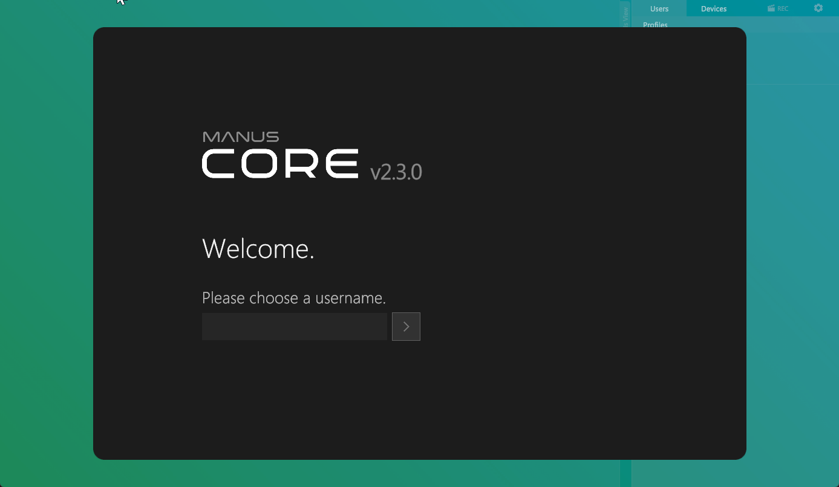Click the green background left of the dialog
Viewport: 839px width, 487px height.
[x=45, y=242]
